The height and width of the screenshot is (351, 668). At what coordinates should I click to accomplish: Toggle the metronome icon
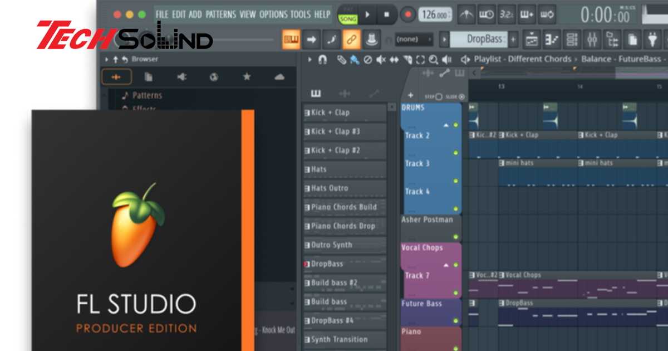click(x=465, y=14)
